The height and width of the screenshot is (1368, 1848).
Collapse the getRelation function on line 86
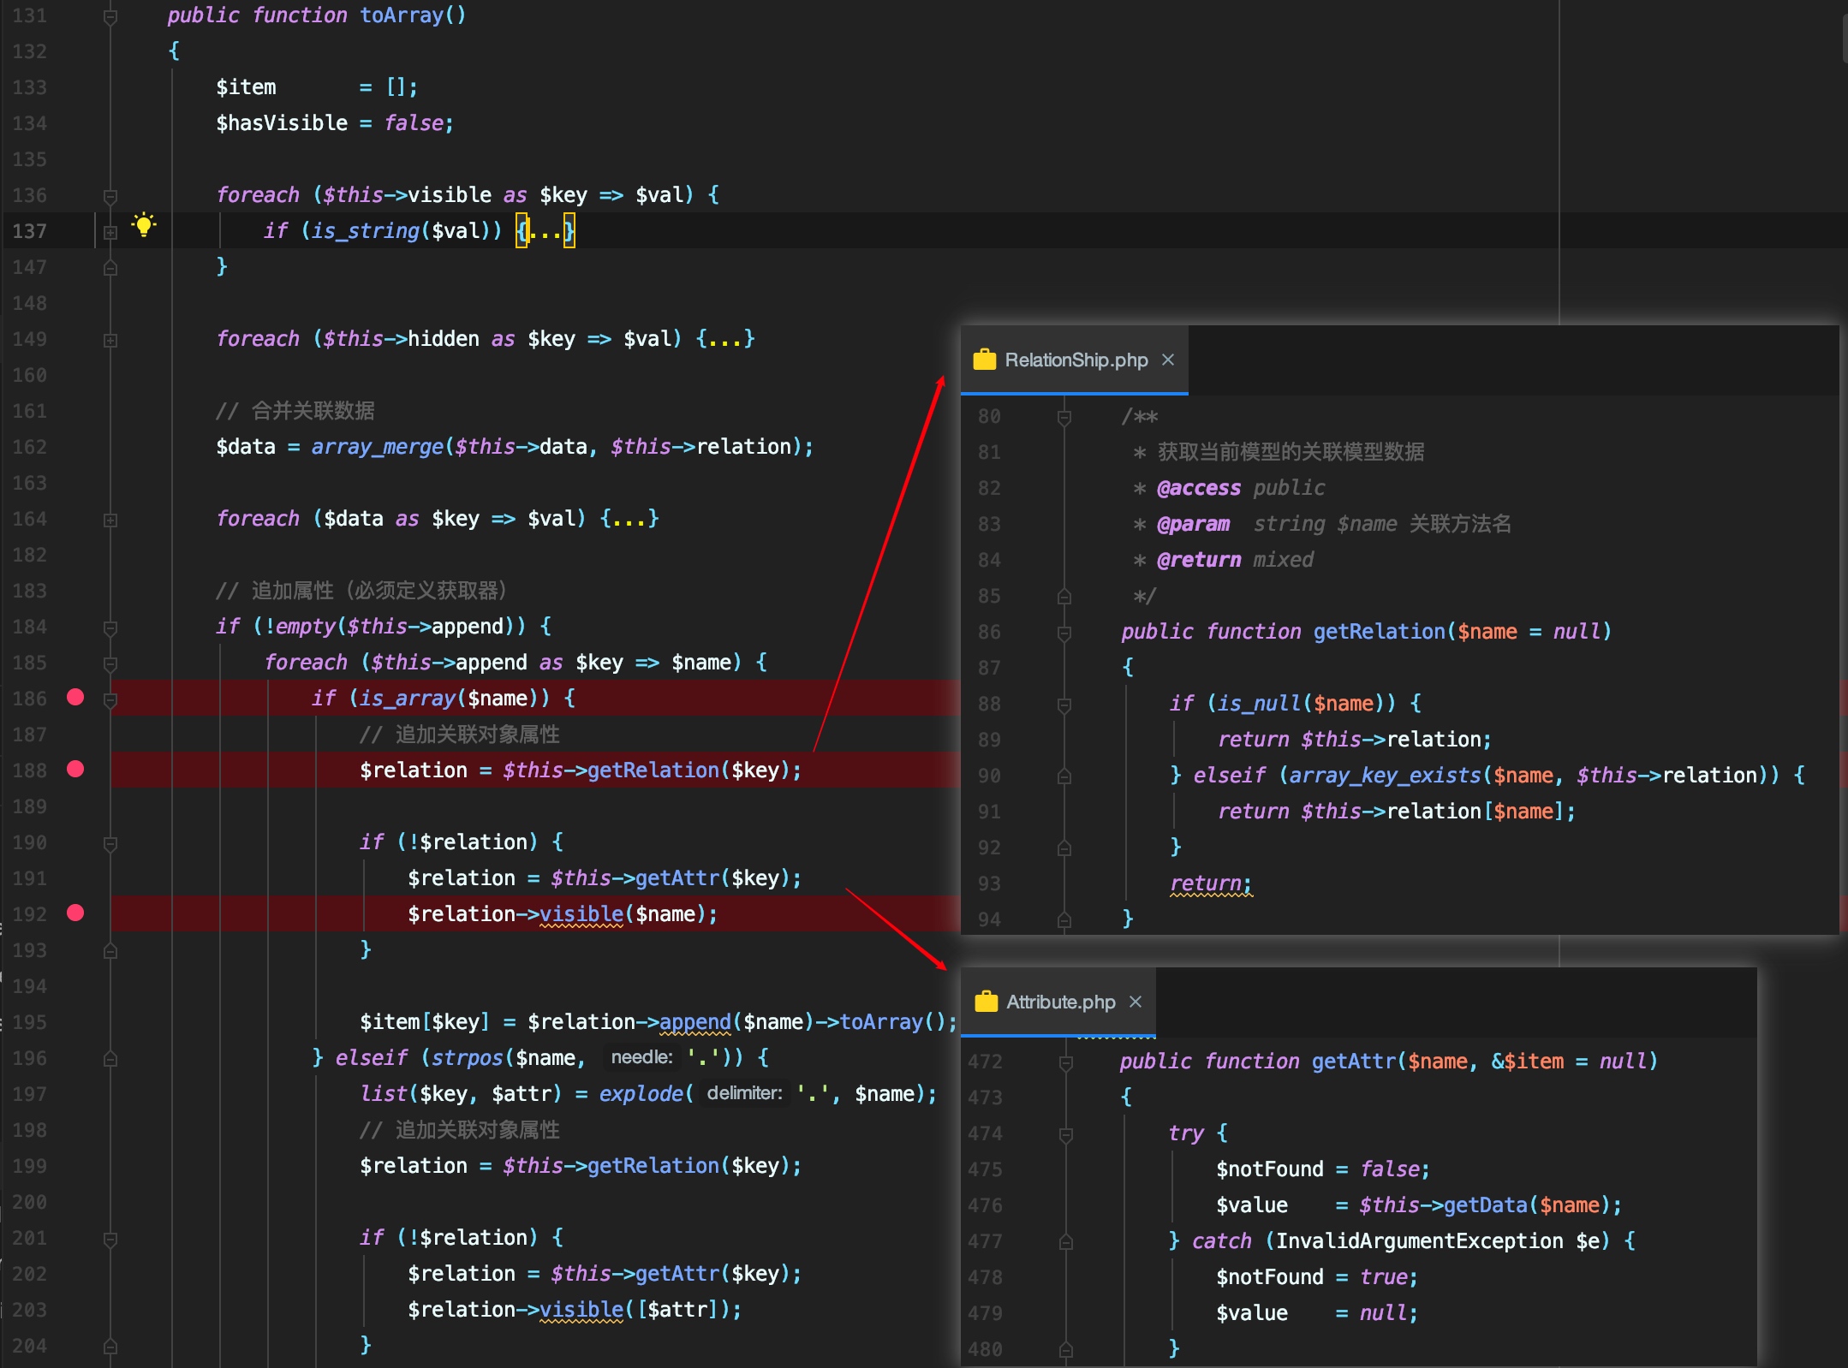(1064, 633)
